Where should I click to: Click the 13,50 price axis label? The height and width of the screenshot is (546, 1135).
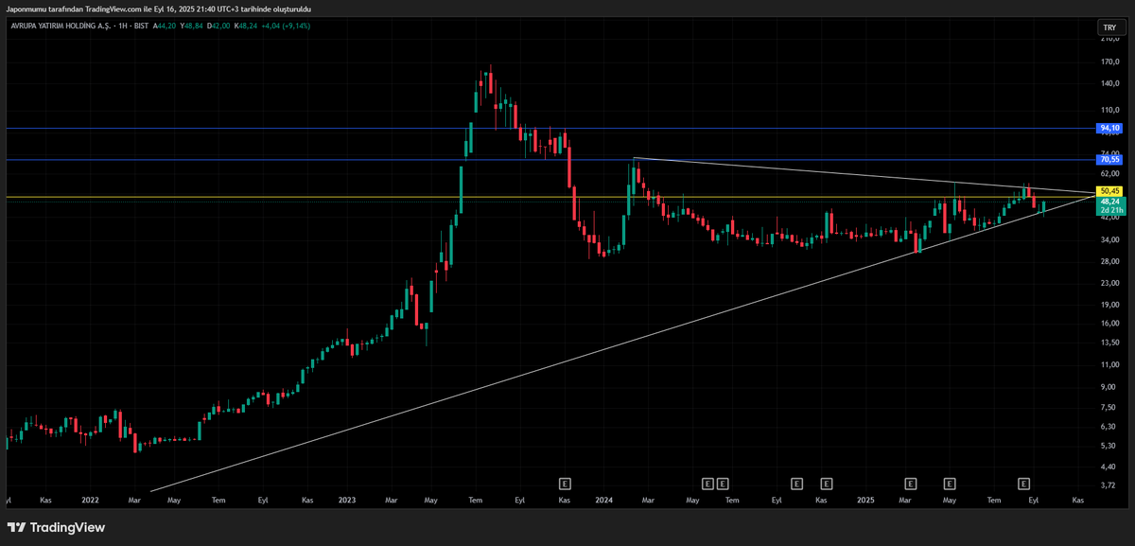[x=1109, y=343]
